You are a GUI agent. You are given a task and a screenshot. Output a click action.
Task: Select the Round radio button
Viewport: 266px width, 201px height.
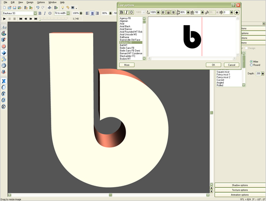coord(251,65)
